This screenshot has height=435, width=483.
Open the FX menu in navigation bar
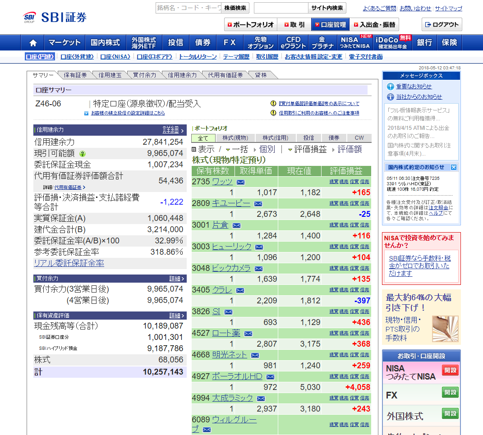click(230, 42)
